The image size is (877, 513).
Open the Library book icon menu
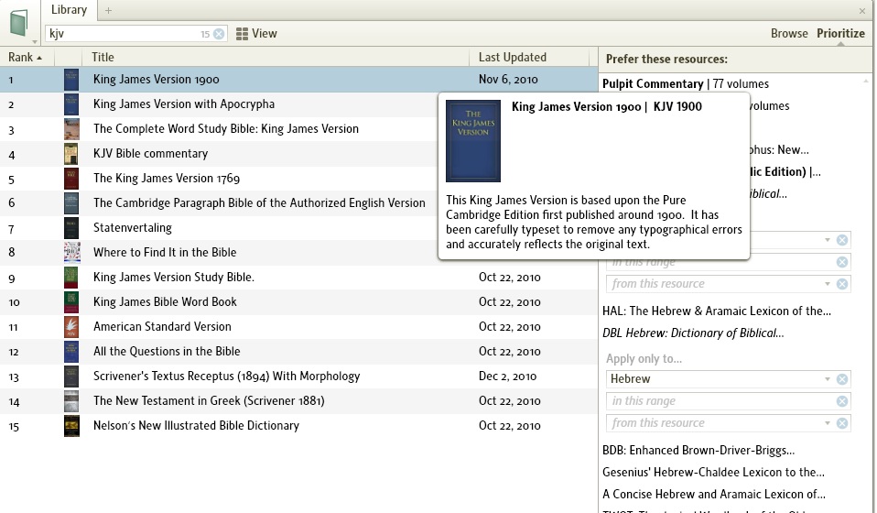(19, 24)
